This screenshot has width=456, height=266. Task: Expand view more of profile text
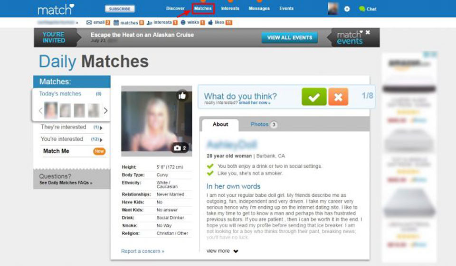pos(222,251)
